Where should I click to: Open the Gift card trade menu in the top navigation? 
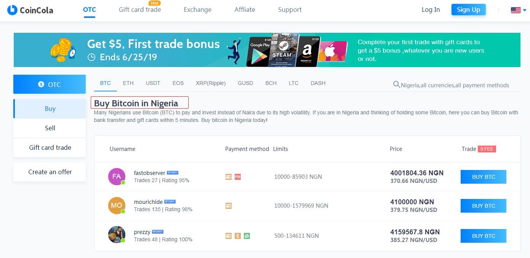pyautogui.click(x=140, y=10)
